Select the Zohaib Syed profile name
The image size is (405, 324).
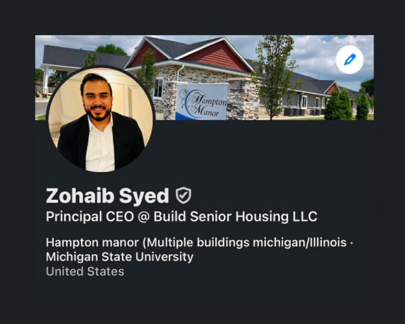[x=107, y=196]
